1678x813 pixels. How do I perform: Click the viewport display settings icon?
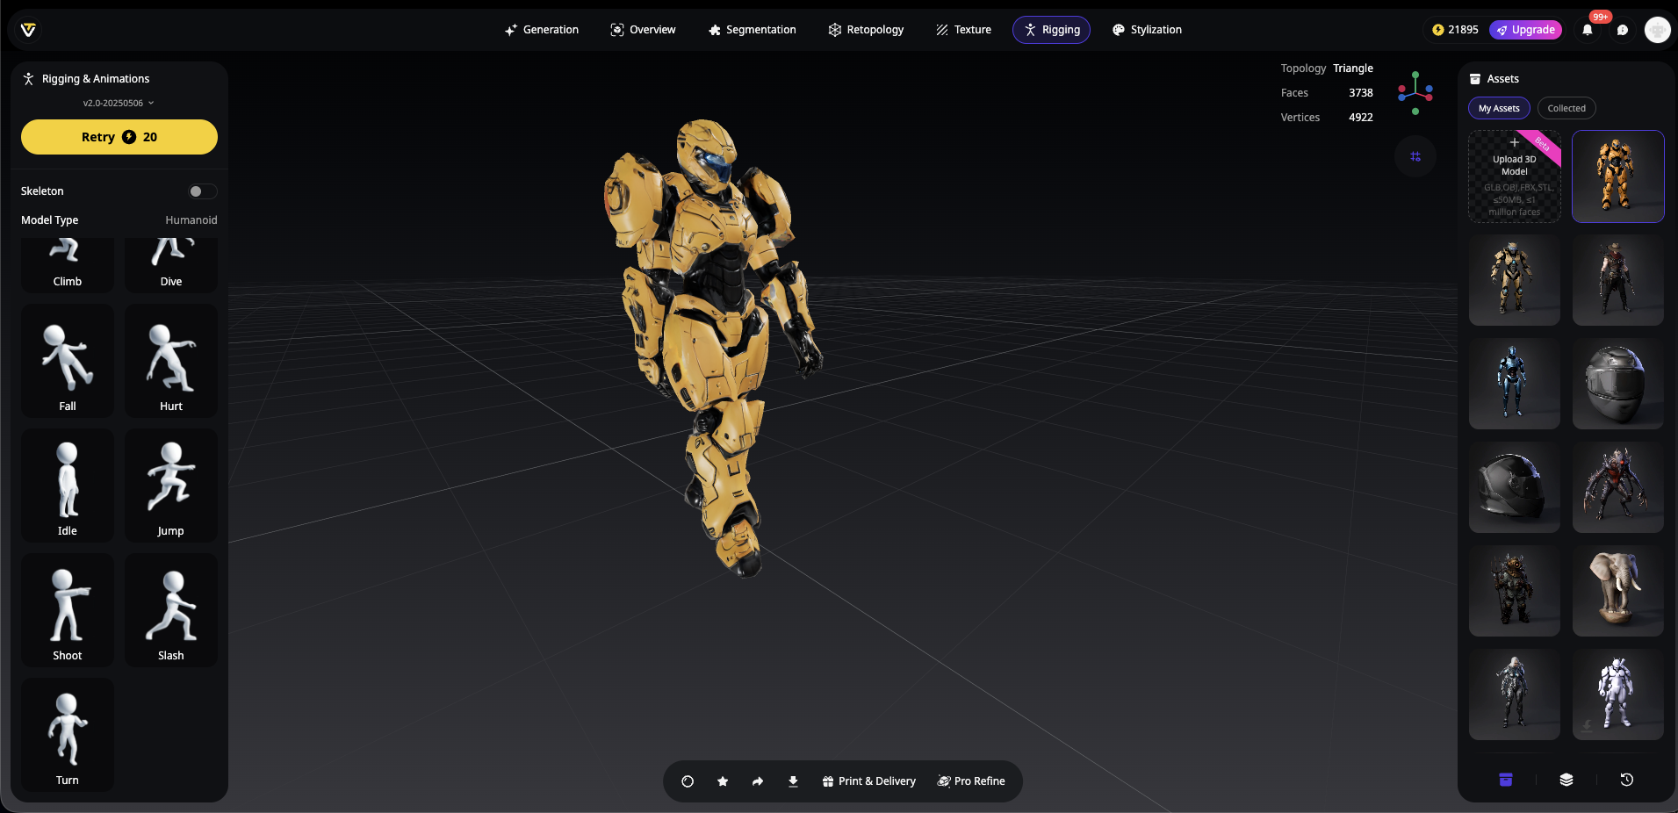pos(1415,156)
